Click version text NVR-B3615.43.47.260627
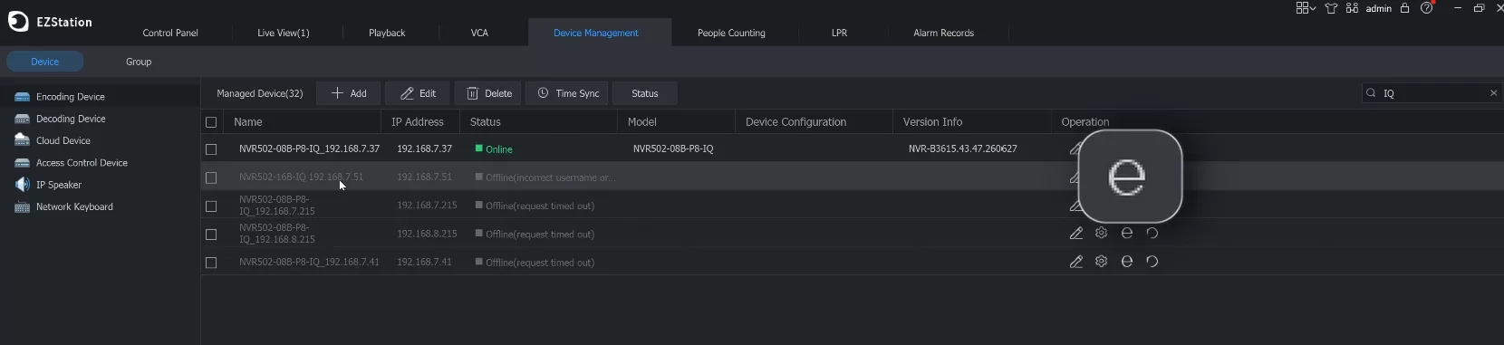The image size is (1504, 345). click(x=962, y=149)
